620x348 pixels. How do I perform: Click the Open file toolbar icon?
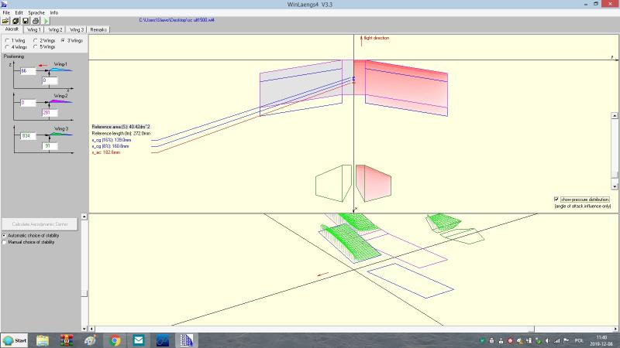(6, 21)
